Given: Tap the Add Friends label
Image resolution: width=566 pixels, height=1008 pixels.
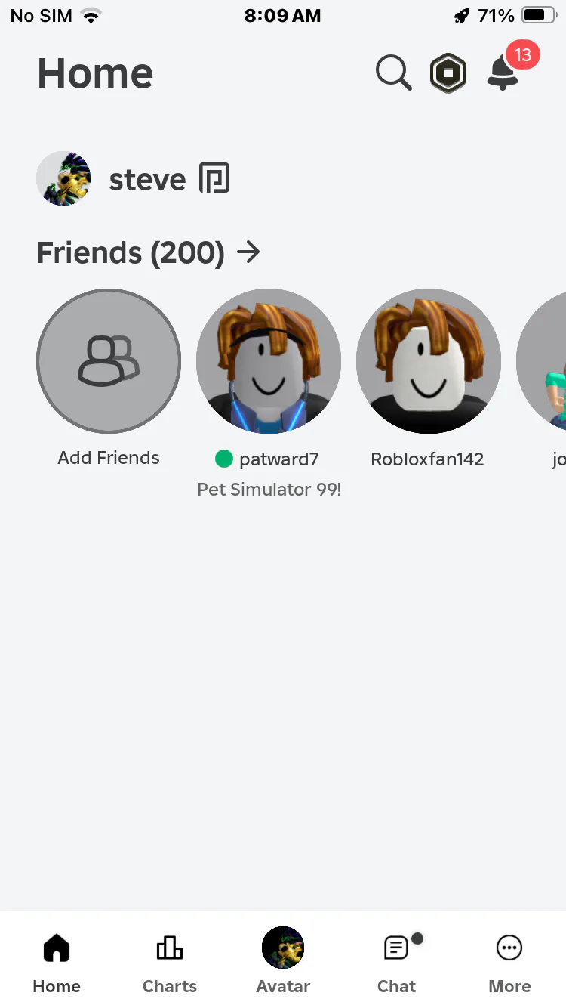Looking at the screenshot, I should (x=109, y=458).
